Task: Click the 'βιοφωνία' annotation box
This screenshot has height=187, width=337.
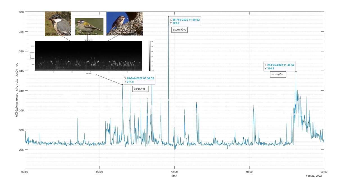Action: [140, 89]
